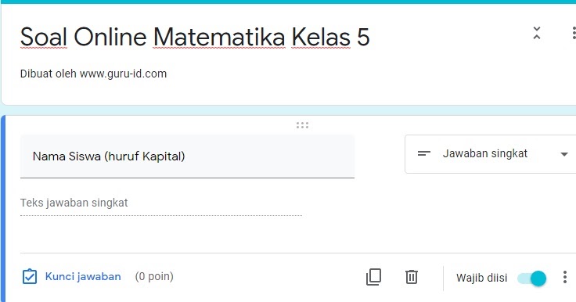576x302 pixels.
Task: Delete the question using the trash icon
Action: pos(412,277)
